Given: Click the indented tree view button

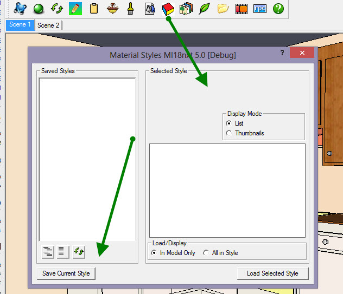Looking at the screenshot, I should pyautogui.click(x=48, y=251).
